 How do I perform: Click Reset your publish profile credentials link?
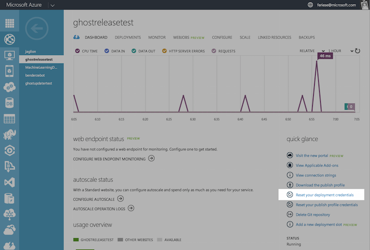(x=327, y=205)
